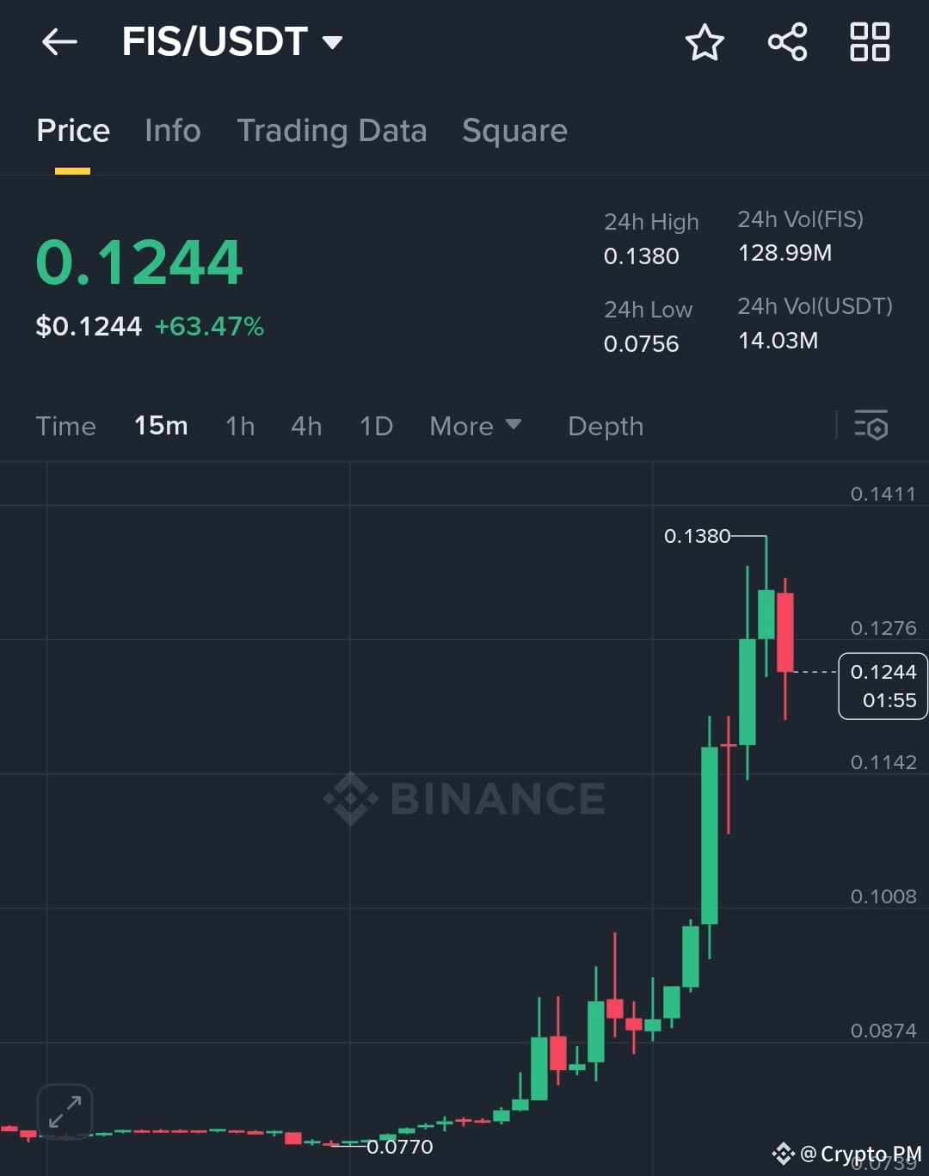
Task: Add FIS/USDT to favorites via star icon
Action: [704, 41]
